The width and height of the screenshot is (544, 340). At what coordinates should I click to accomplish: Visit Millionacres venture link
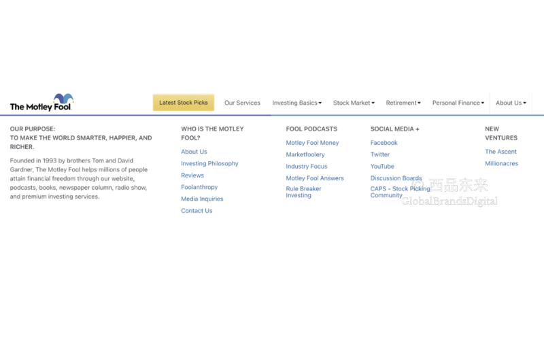pos(501,163)
